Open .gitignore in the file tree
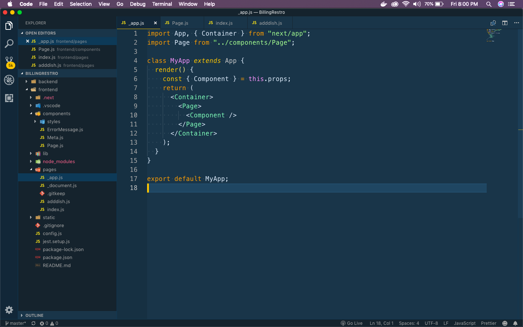 click(68, 226)
